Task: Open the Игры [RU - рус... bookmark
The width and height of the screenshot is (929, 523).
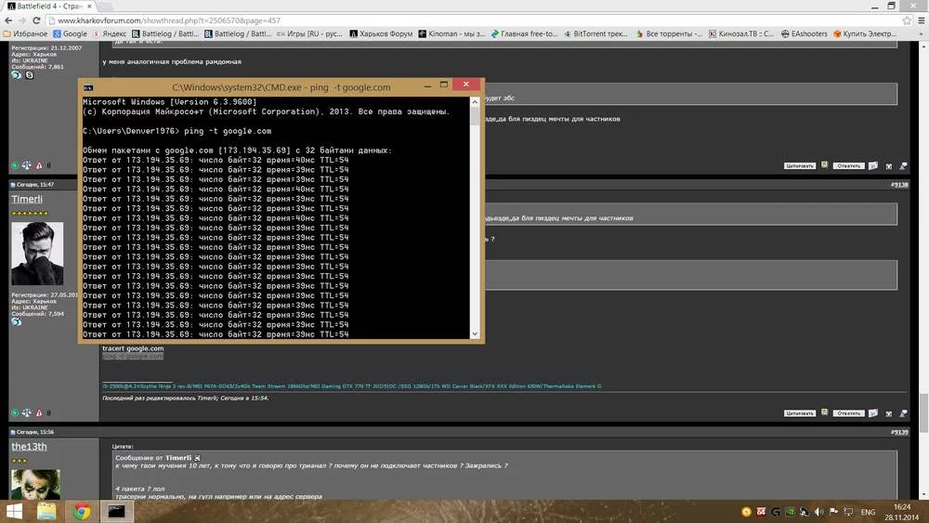Action: pos(309,33)
